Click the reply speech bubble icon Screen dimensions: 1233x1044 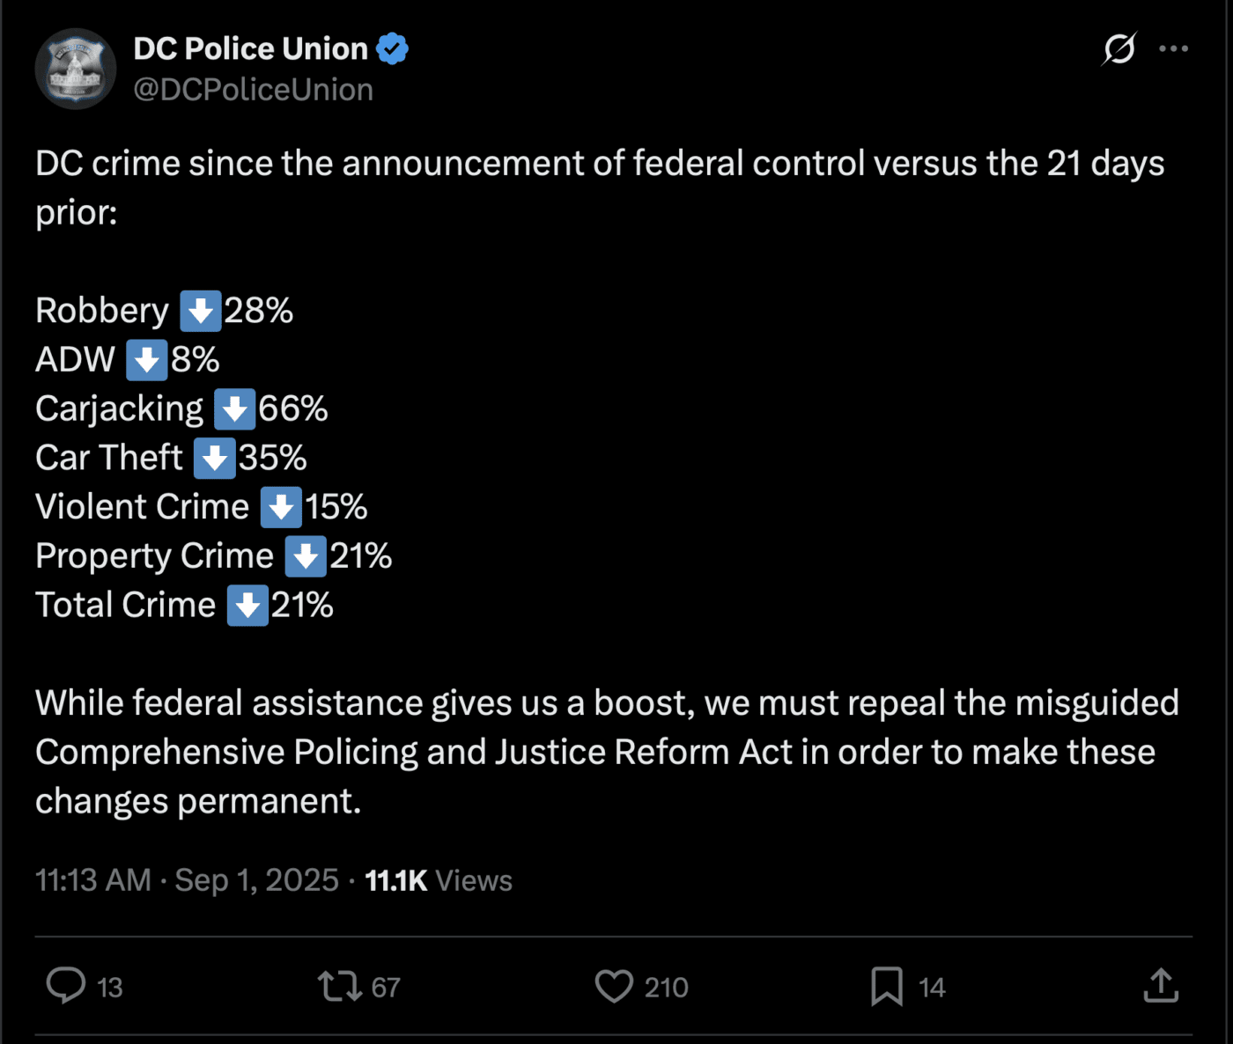[x=66, y=985]
